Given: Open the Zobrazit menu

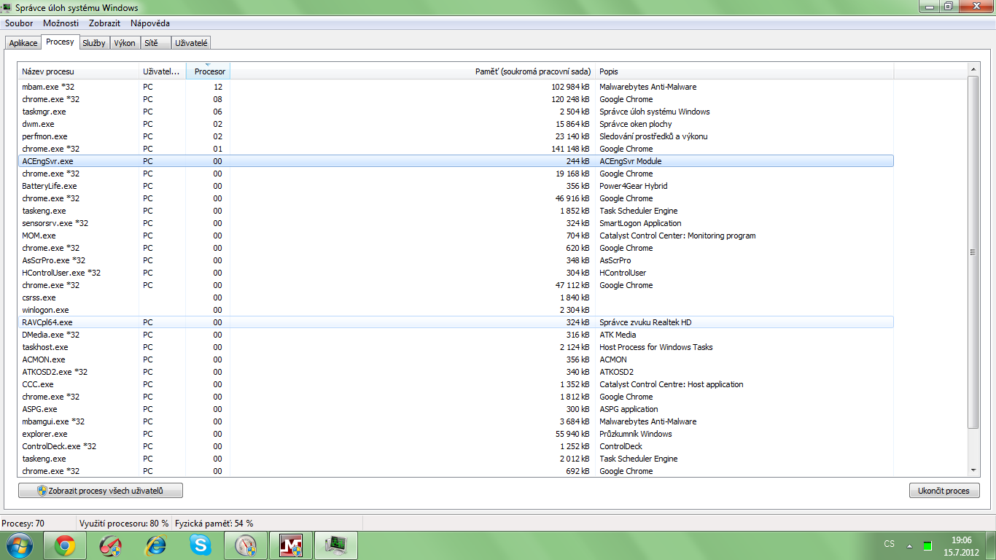Looking at the screenshot, I should (x=104, y=23).
